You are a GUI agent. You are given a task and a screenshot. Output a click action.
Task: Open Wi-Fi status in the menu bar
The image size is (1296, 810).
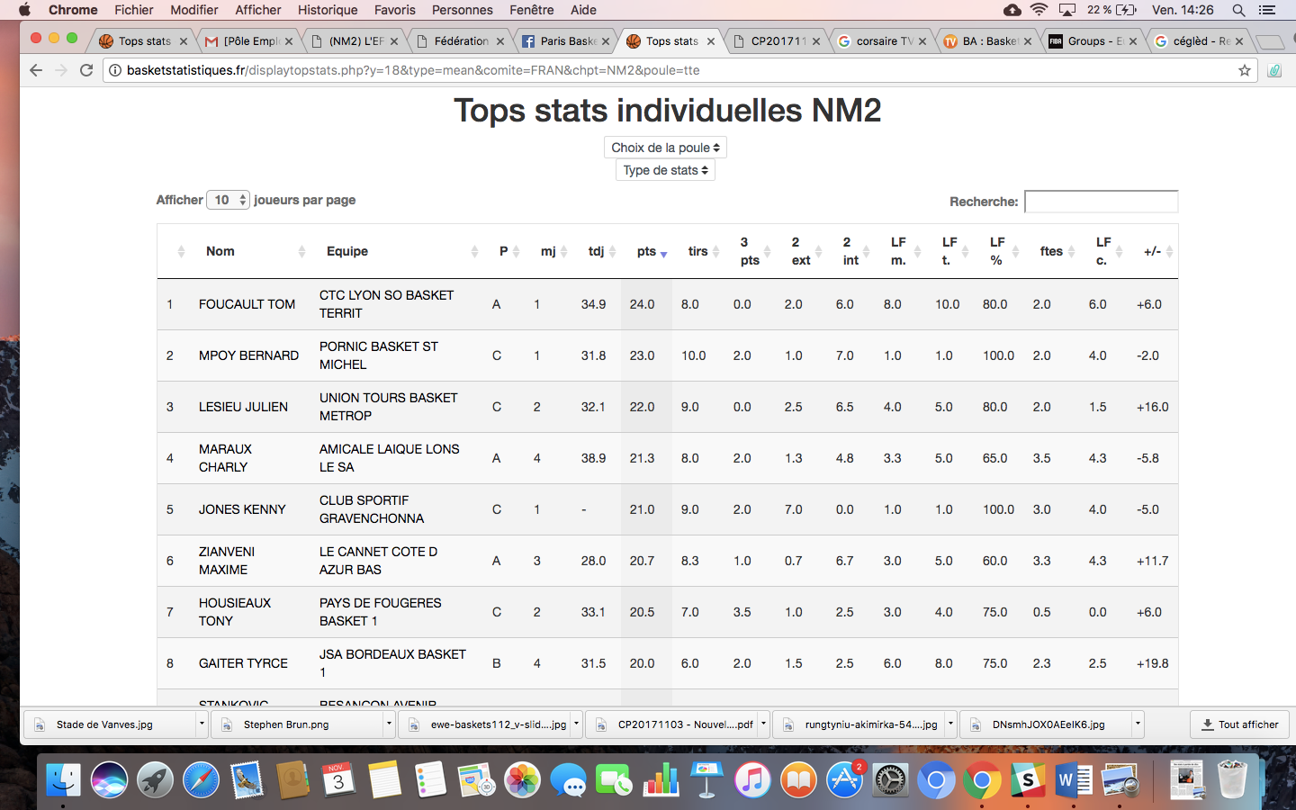[1039, 10]
